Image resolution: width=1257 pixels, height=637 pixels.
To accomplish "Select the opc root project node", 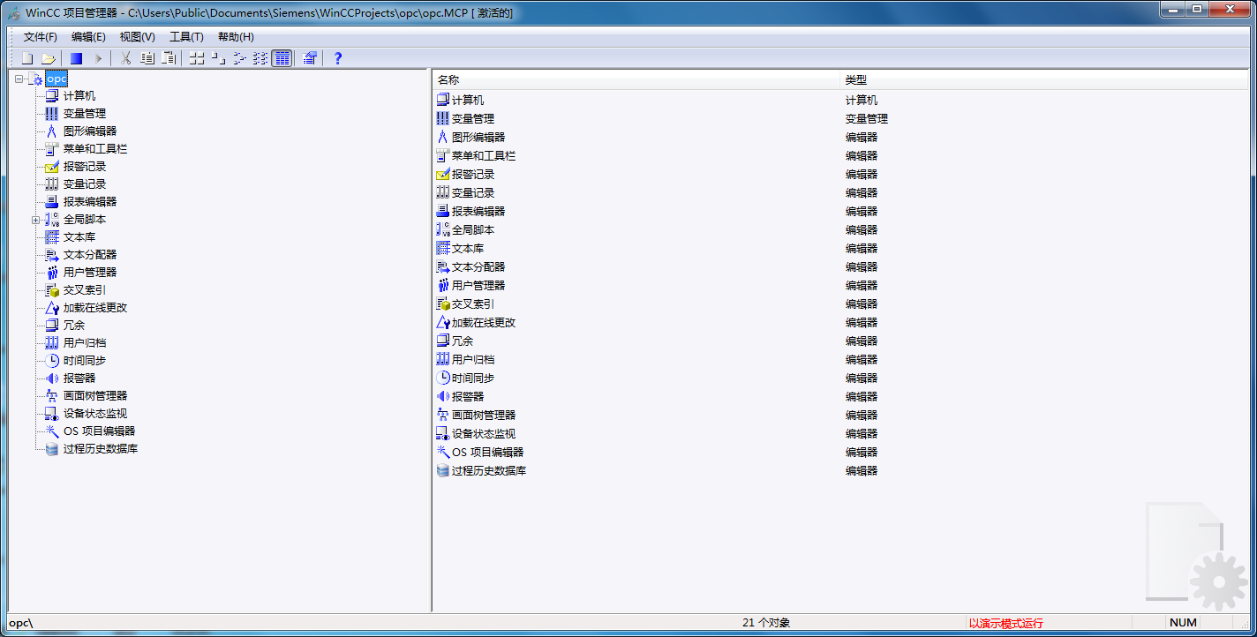I will pos(56,79).
